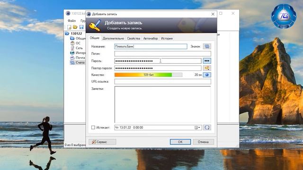
Task: Click in the Название field
Action: (x=151, y=46)
